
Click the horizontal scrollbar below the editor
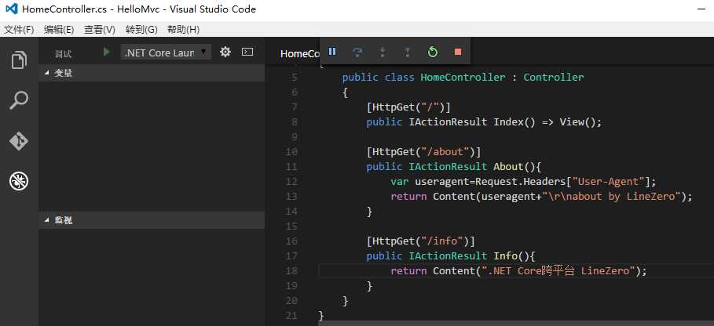(x=516, y=324)
